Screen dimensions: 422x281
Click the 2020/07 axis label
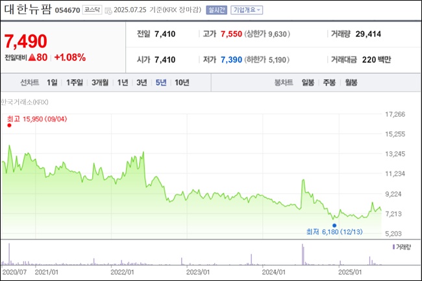click(x=14, y=272)
